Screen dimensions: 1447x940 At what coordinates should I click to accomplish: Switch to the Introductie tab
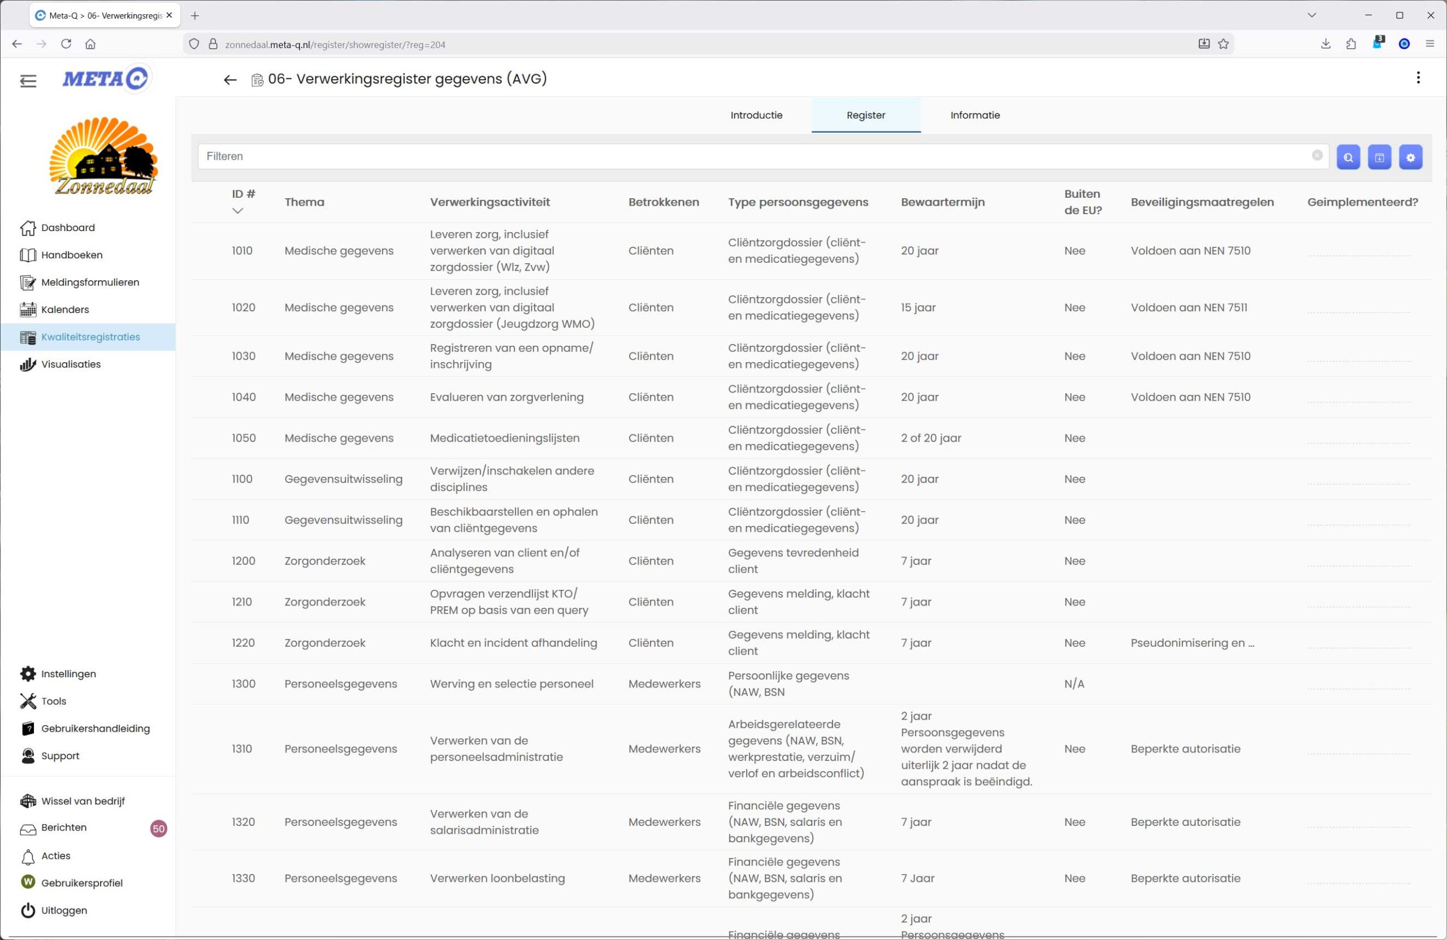click(x=756, y=115)
